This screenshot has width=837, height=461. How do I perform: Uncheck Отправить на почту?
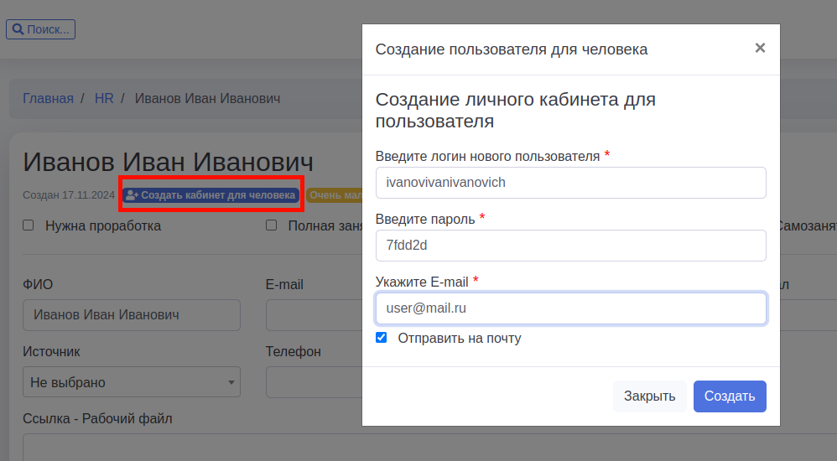382,338
